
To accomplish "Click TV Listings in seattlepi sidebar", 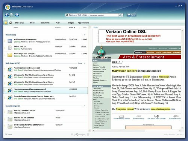I will click(x=97, y=95).
